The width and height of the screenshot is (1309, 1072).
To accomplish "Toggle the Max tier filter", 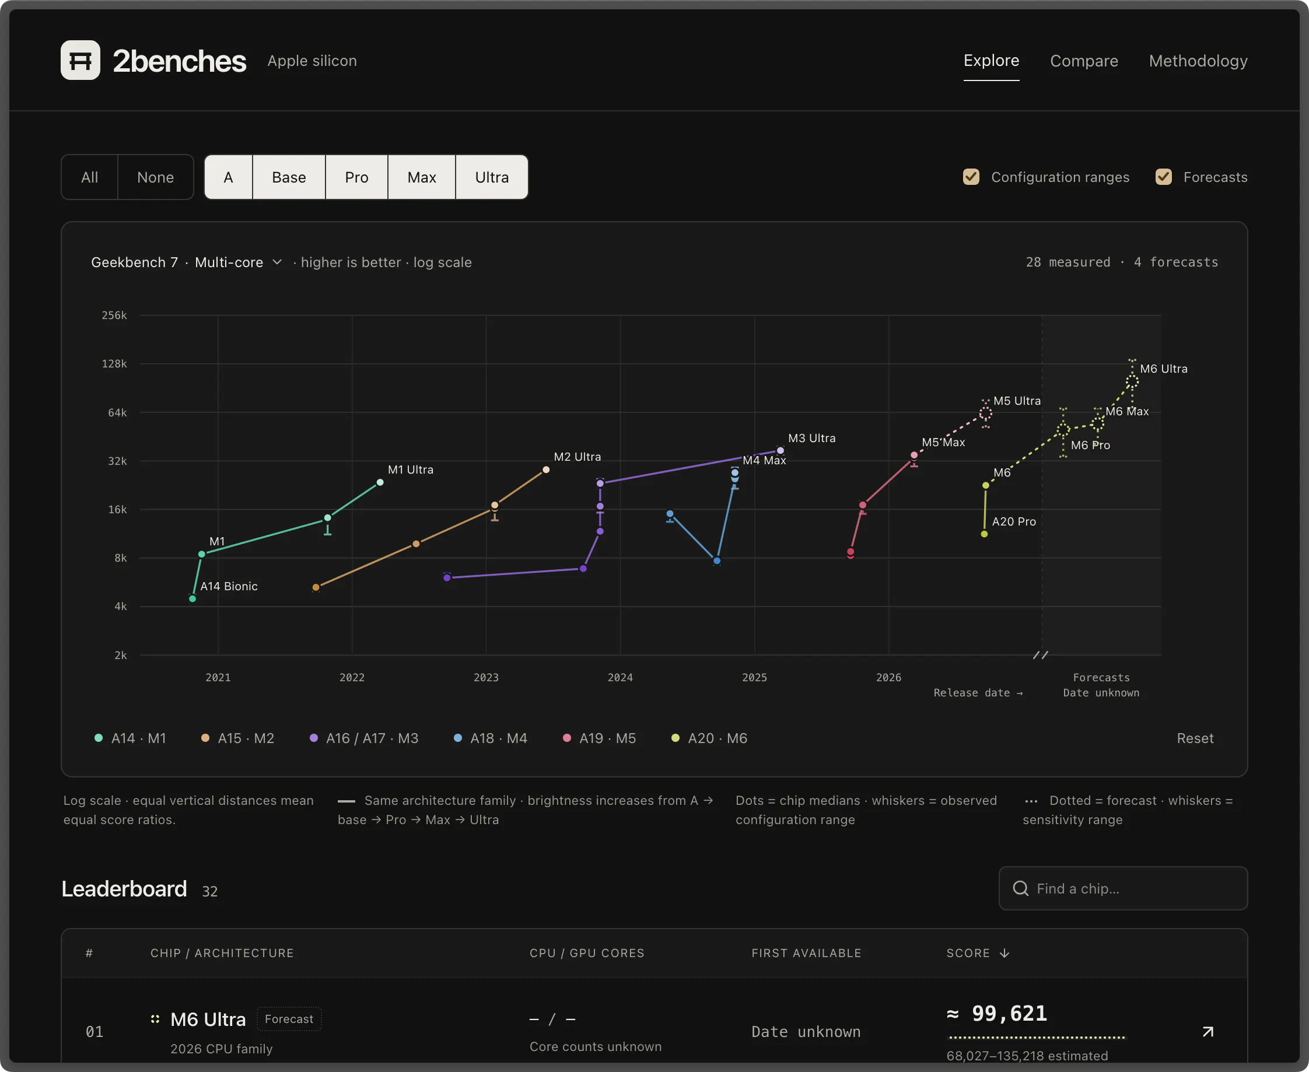I will coord(422,177).
